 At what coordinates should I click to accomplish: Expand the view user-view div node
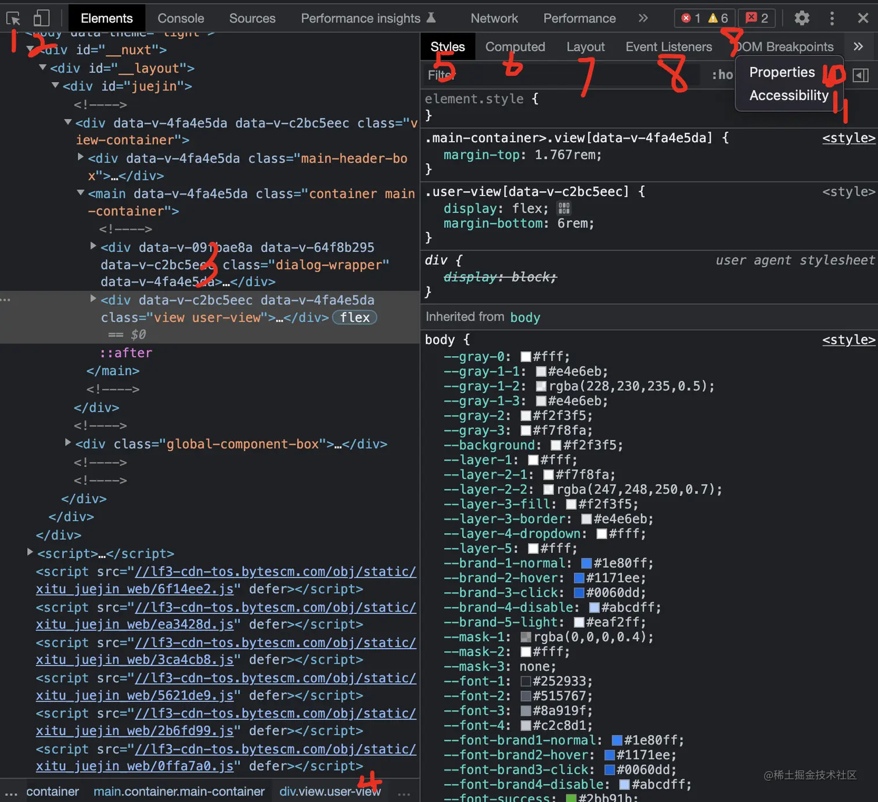pyautogui.click(x=93, y=298)
